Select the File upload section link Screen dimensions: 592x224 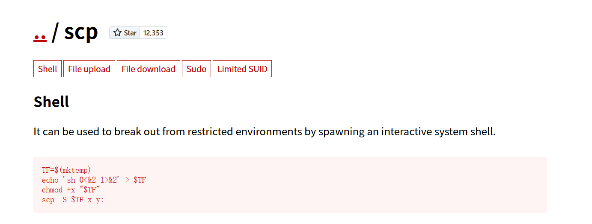point(89,69)
